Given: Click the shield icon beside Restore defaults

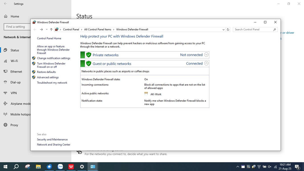Looking at the screenshot, I should coord(34,72).
